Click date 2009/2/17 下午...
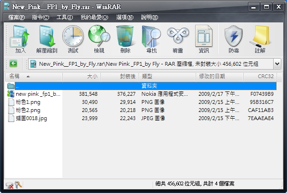 coord(219,94)
